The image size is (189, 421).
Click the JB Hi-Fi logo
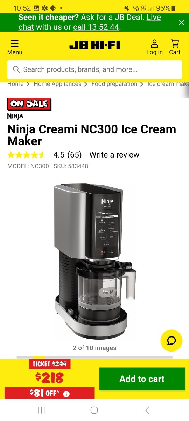click(95, 46)
